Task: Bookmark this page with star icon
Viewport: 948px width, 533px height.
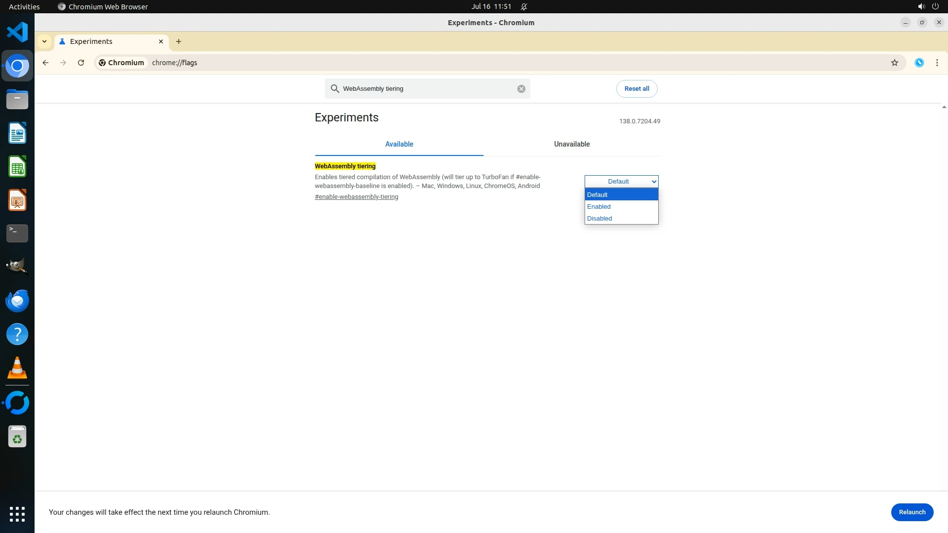Action: click(x=894, y=63)
